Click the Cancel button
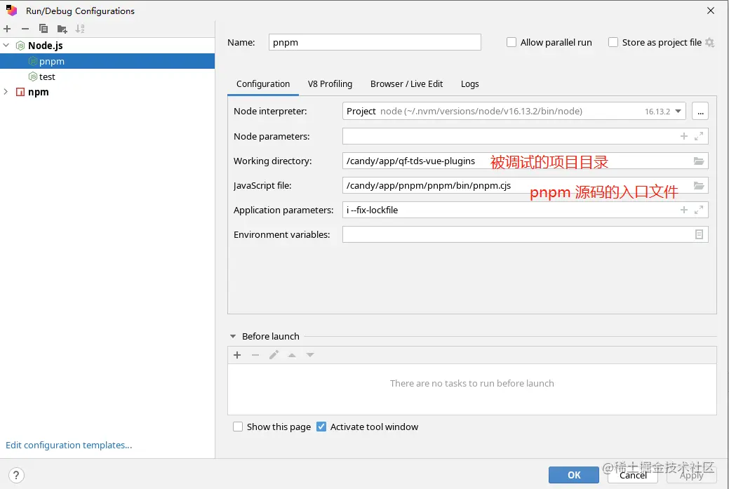The image size is (729, 489). point(633,475)
